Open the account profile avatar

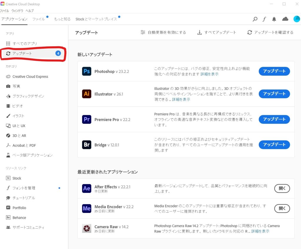[297, 19]
